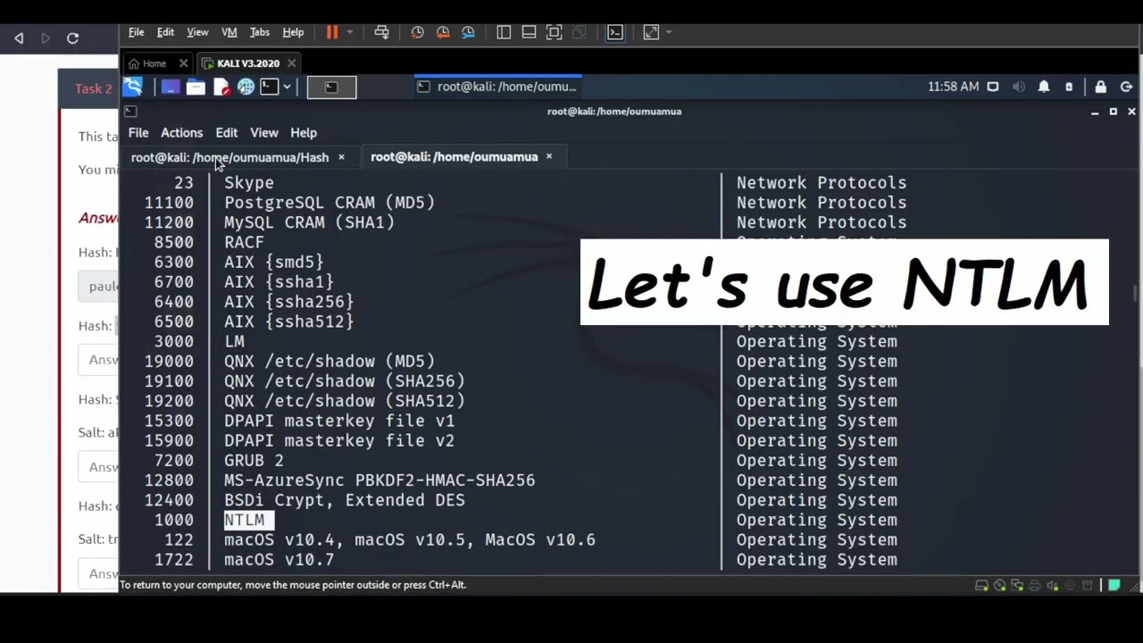The height and width of the screenshot is (643, 1143).
Task: Open the dropdown arrow beside the pause button
Action: click(349, 32)
